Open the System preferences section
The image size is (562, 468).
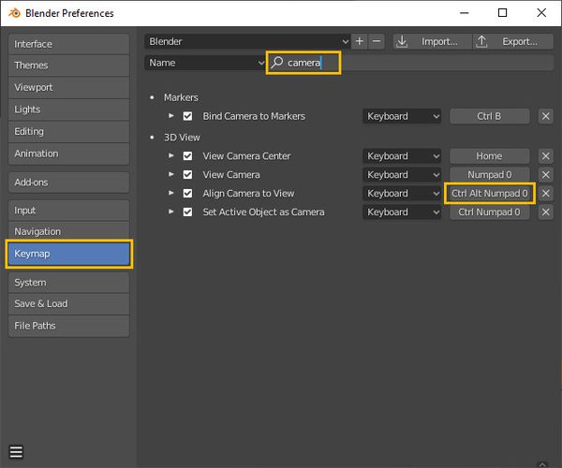68,283
